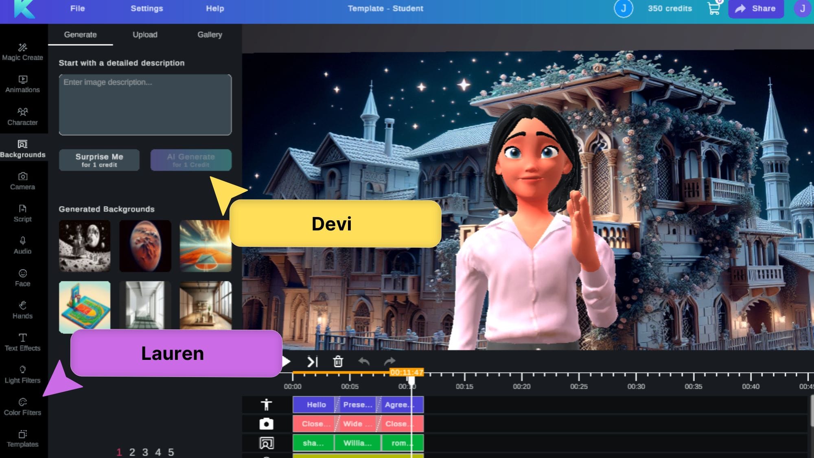The image size is (814, 458).
Task: Switch to the Generate tab
Action: (80, 35)
